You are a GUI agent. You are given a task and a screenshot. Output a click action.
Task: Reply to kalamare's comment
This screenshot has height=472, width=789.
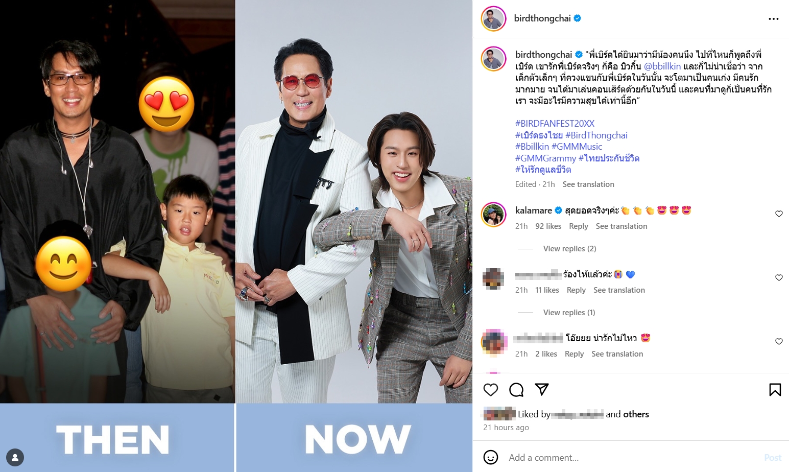tap(579, 226)
